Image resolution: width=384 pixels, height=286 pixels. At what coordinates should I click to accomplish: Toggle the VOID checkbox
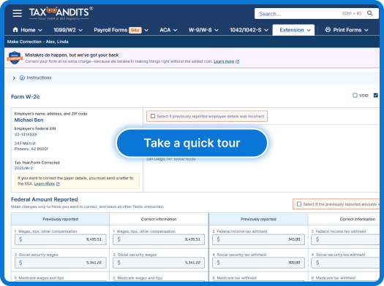(355, 96)
